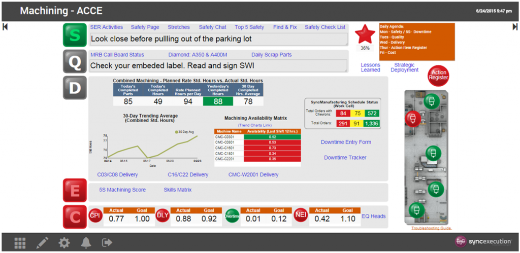520x253 pixels.
Task: Go to next page using right arrow
Action: (x=514, y=27)
